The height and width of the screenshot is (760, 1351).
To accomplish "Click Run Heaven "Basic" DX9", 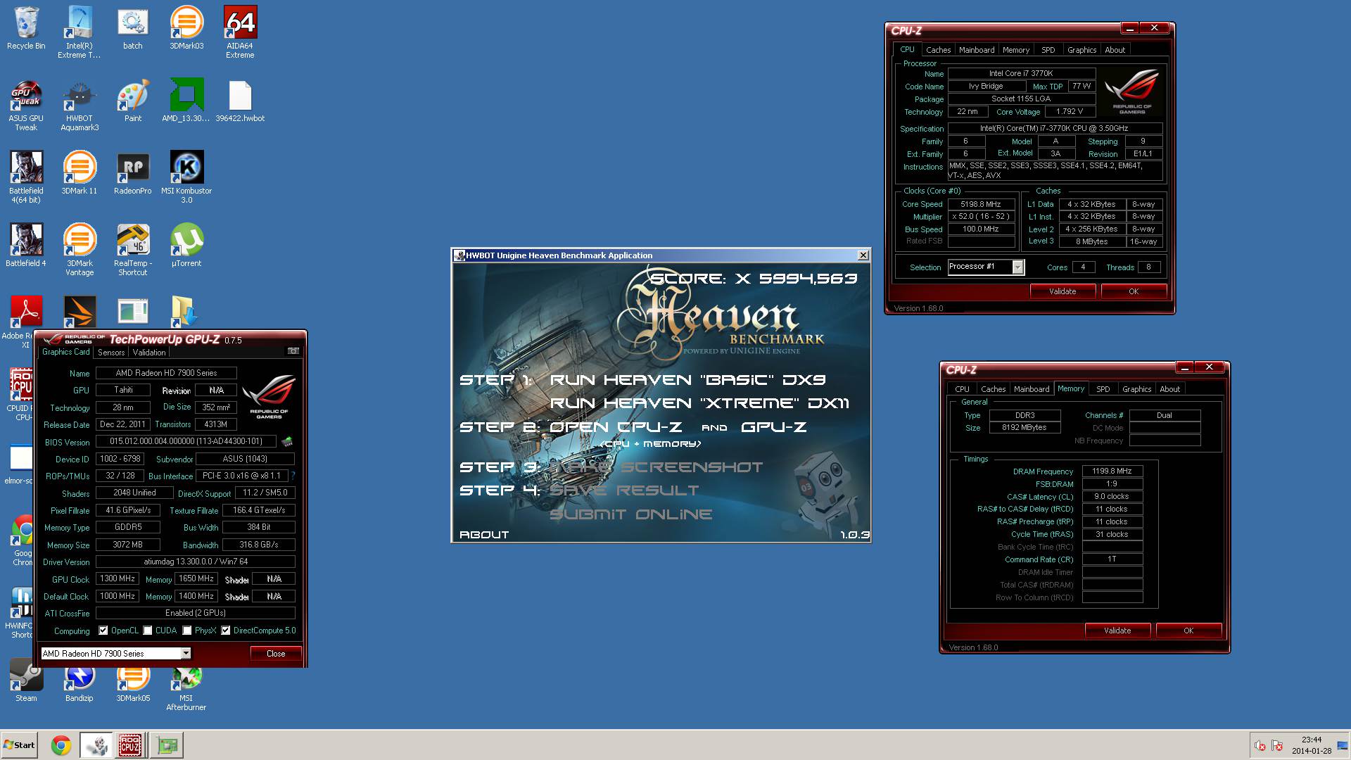I will point(687,380).
